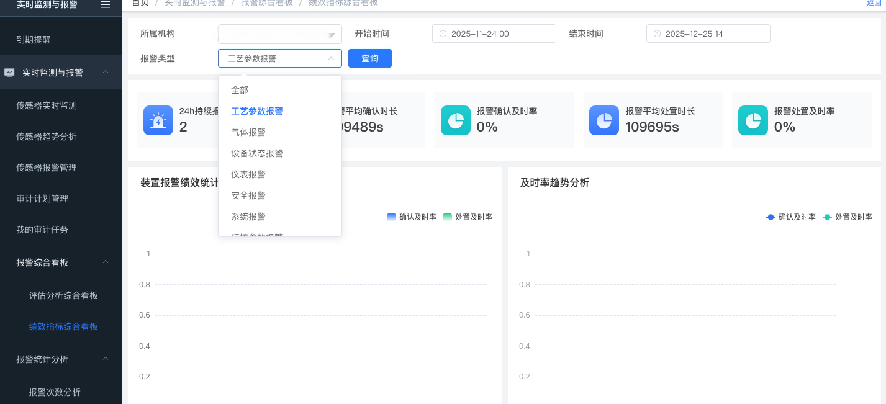Image resolution: width=886 pixels, height=404 pixels.
Task: Toggle 确认及时率 legend in trend chart
Action: pyautogui.click(x=791, y=217)
